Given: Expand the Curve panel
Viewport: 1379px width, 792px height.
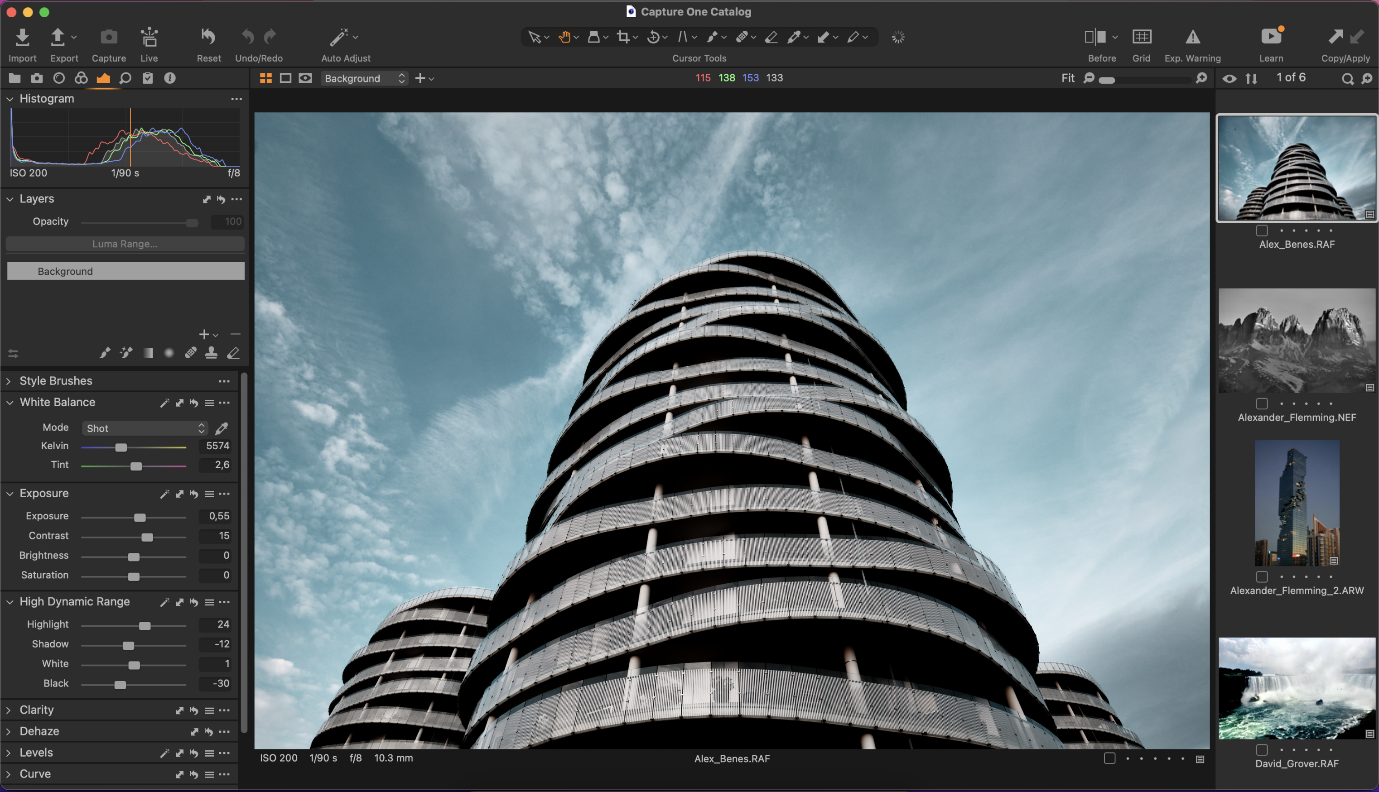Looking at the screenshot, I should point(9,774).
